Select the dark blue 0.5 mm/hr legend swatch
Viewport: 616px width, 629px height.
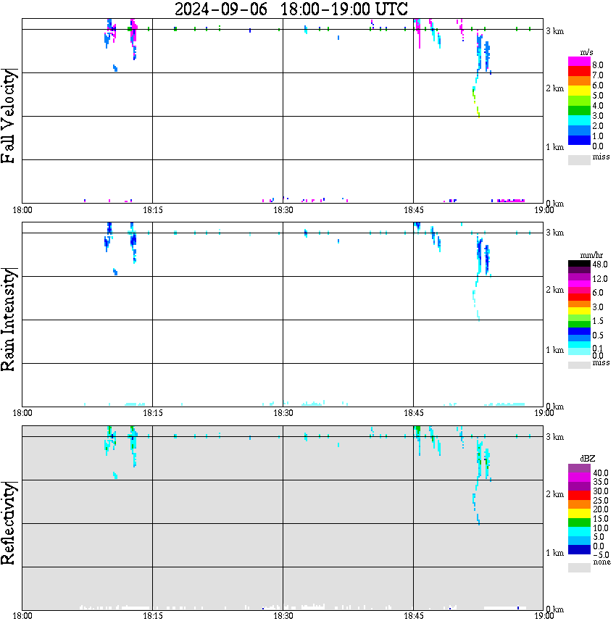579,331
